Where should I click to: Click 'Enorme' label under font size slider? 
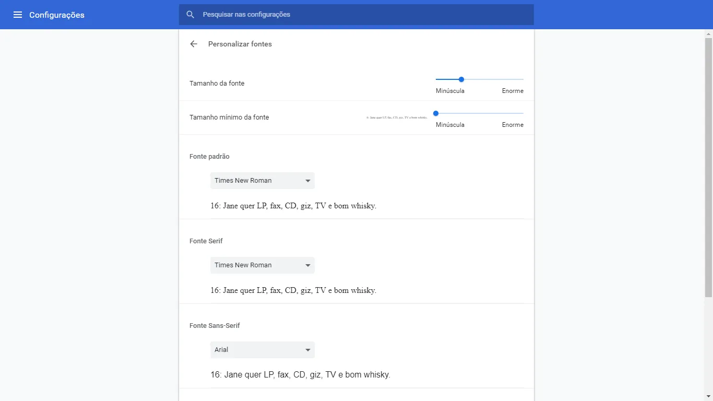pyautogui.click(x=513, y=91)
